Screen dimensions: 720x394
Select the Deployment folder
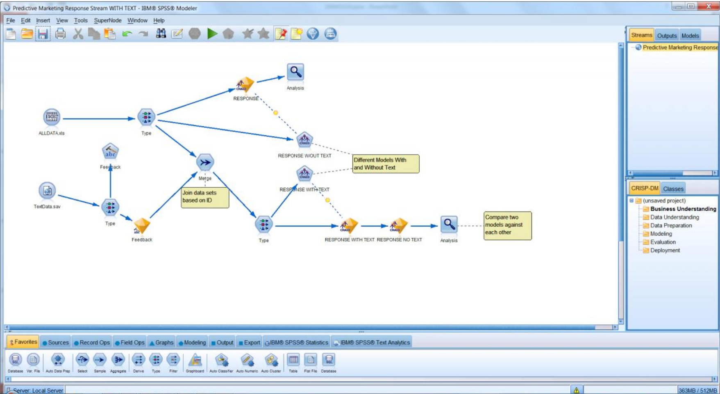661,250
